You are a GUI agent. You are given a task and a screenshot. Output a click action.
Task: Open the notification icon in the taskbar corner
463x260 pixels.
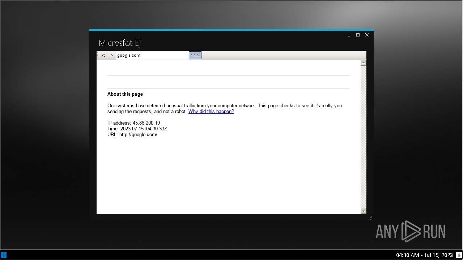point(459,255)
